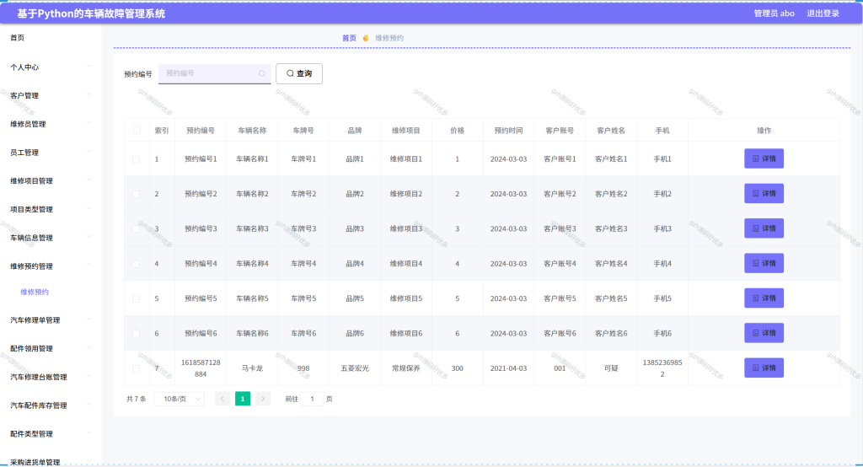Click the 常规保养 cell

[x=406, y=368]
